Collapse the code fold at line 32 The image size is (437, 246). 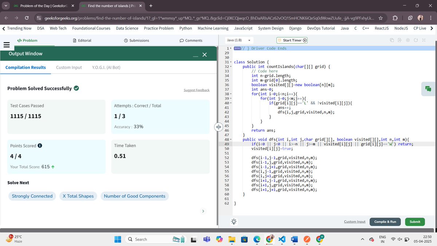click(231, 67)
